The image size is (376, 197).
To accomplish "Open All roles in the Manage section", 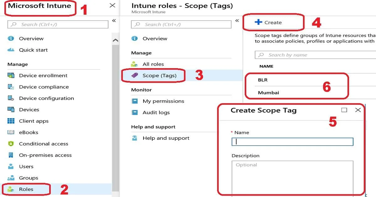I will [x=153, y=64].
